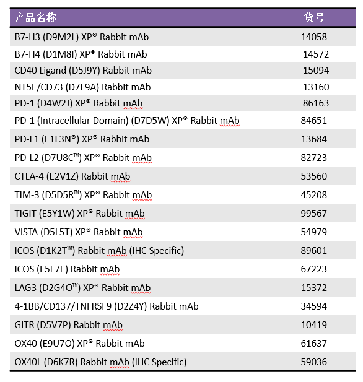Screen dimensions: 363x382
Task: Select CD40 Ligand (D5J9Y) Rabbit mAb
Action: click(x=83, y=71)
